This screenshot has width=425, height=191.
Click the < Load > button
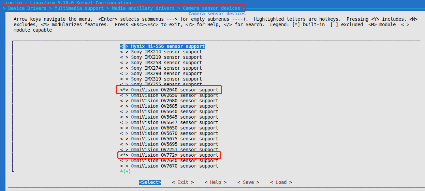pos(281,182)
